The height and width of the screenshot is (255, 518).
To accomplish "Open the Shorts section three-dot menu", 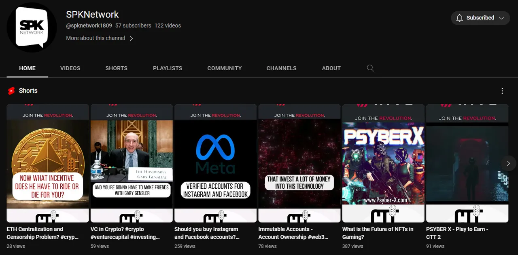I will point(502,91).
